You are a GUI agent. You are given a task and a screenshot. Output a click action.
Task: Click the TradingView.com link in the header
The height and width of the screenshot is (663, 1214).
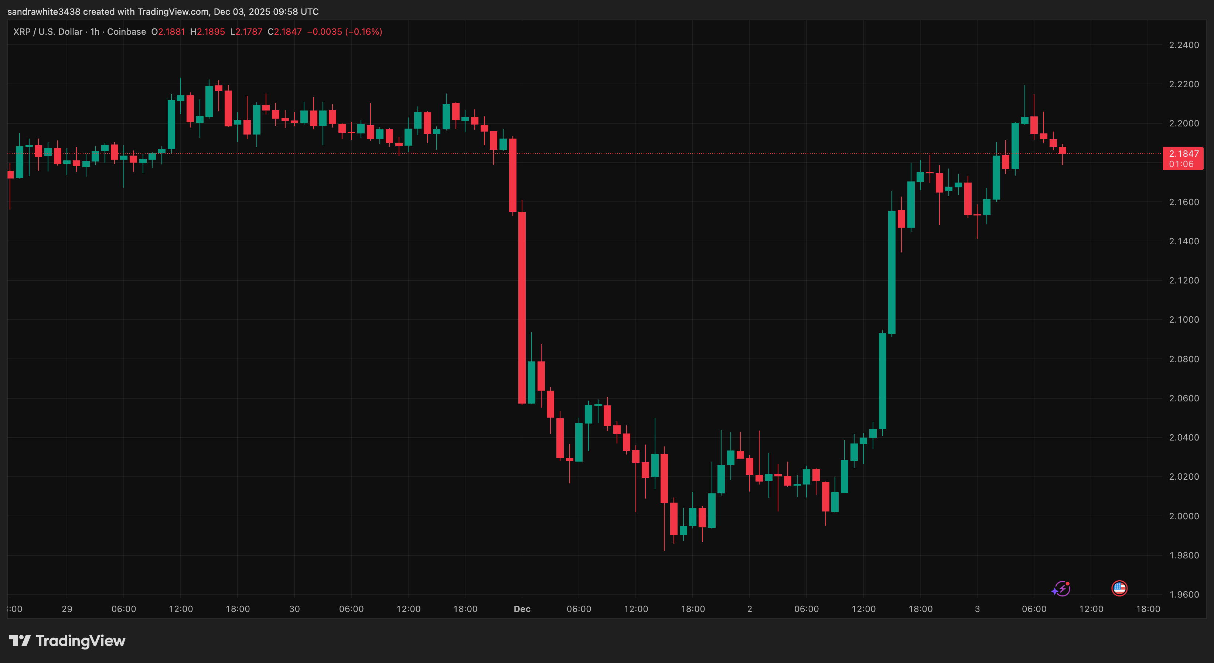tap(173, 11)
